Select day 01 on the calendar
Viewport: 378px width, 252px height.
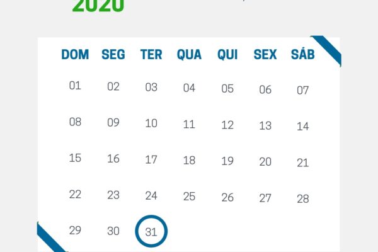pos(75,86)
